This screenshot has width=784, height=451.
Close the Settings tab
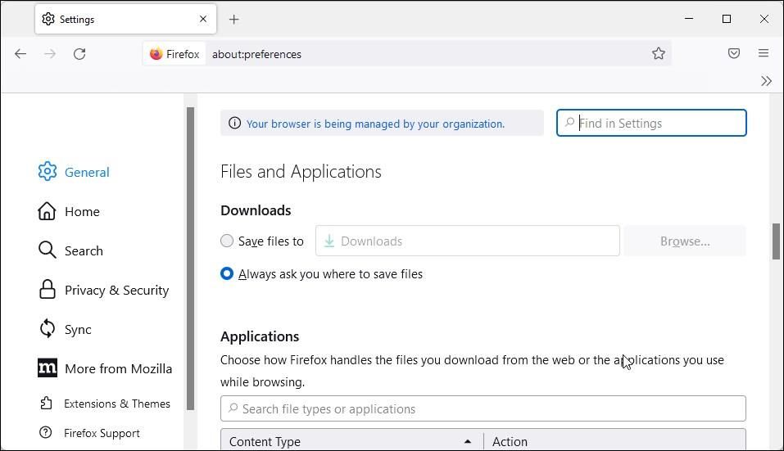pos(203,19)
